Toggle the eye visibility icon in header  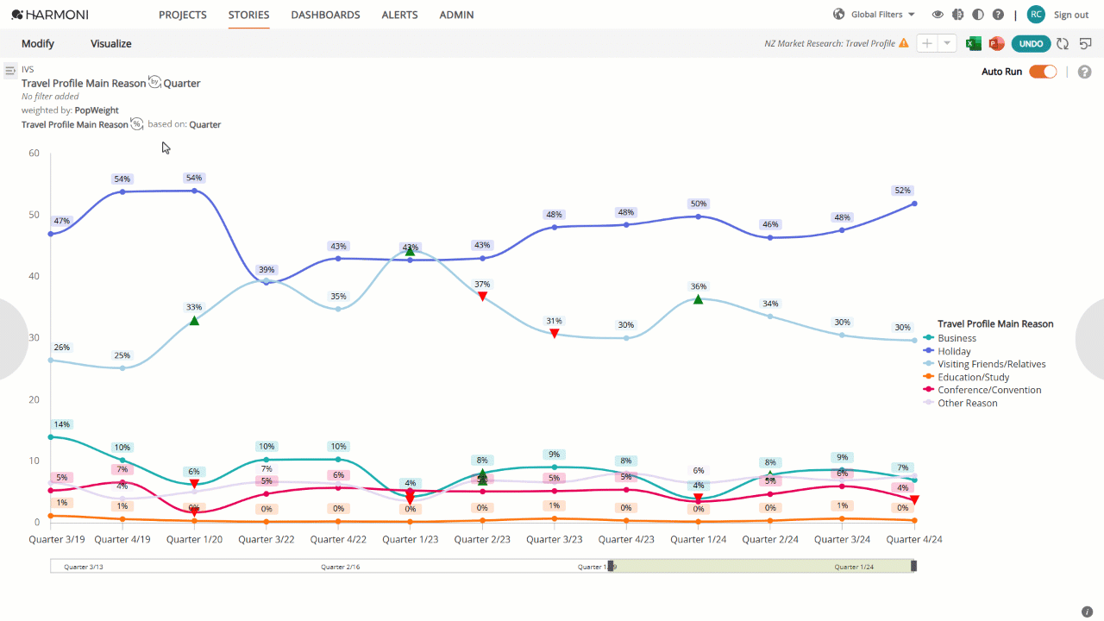[x=938, y=15]
